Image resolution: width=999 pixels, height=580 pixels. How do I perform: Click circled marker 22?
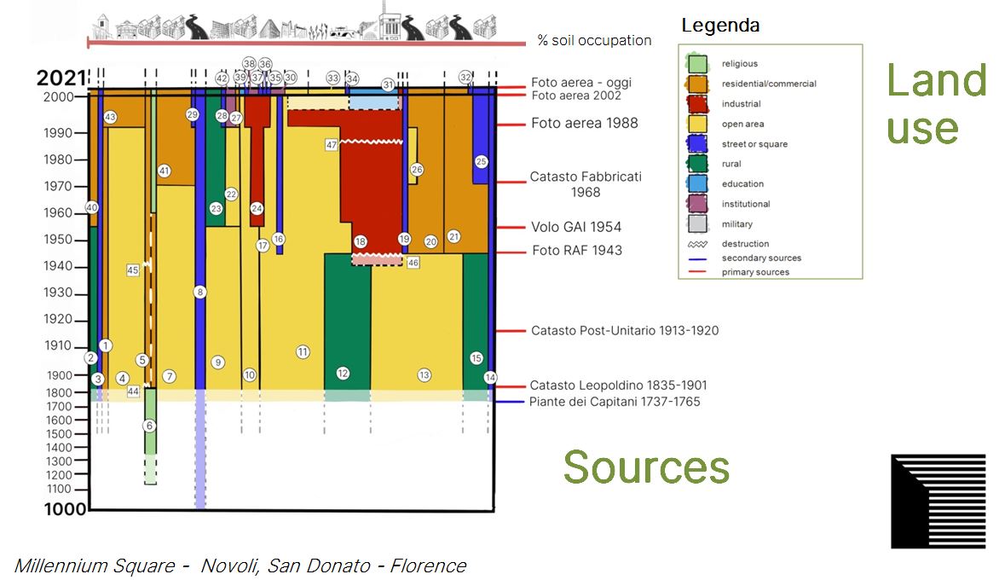click(231, 194)
